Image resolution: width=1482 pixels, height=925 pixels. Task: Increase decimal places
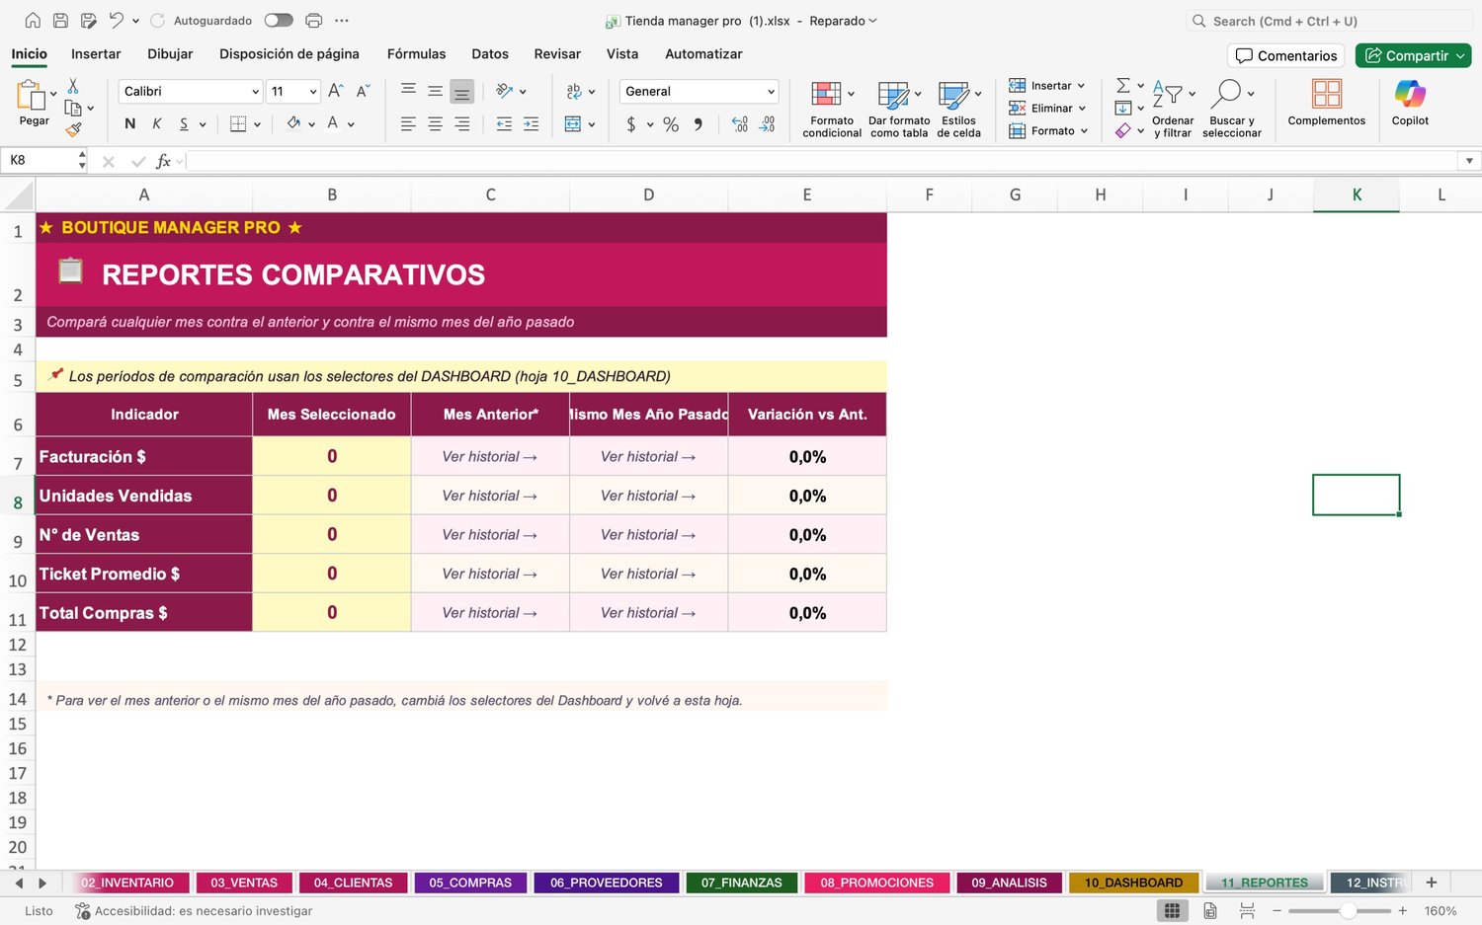pos(740,124)
